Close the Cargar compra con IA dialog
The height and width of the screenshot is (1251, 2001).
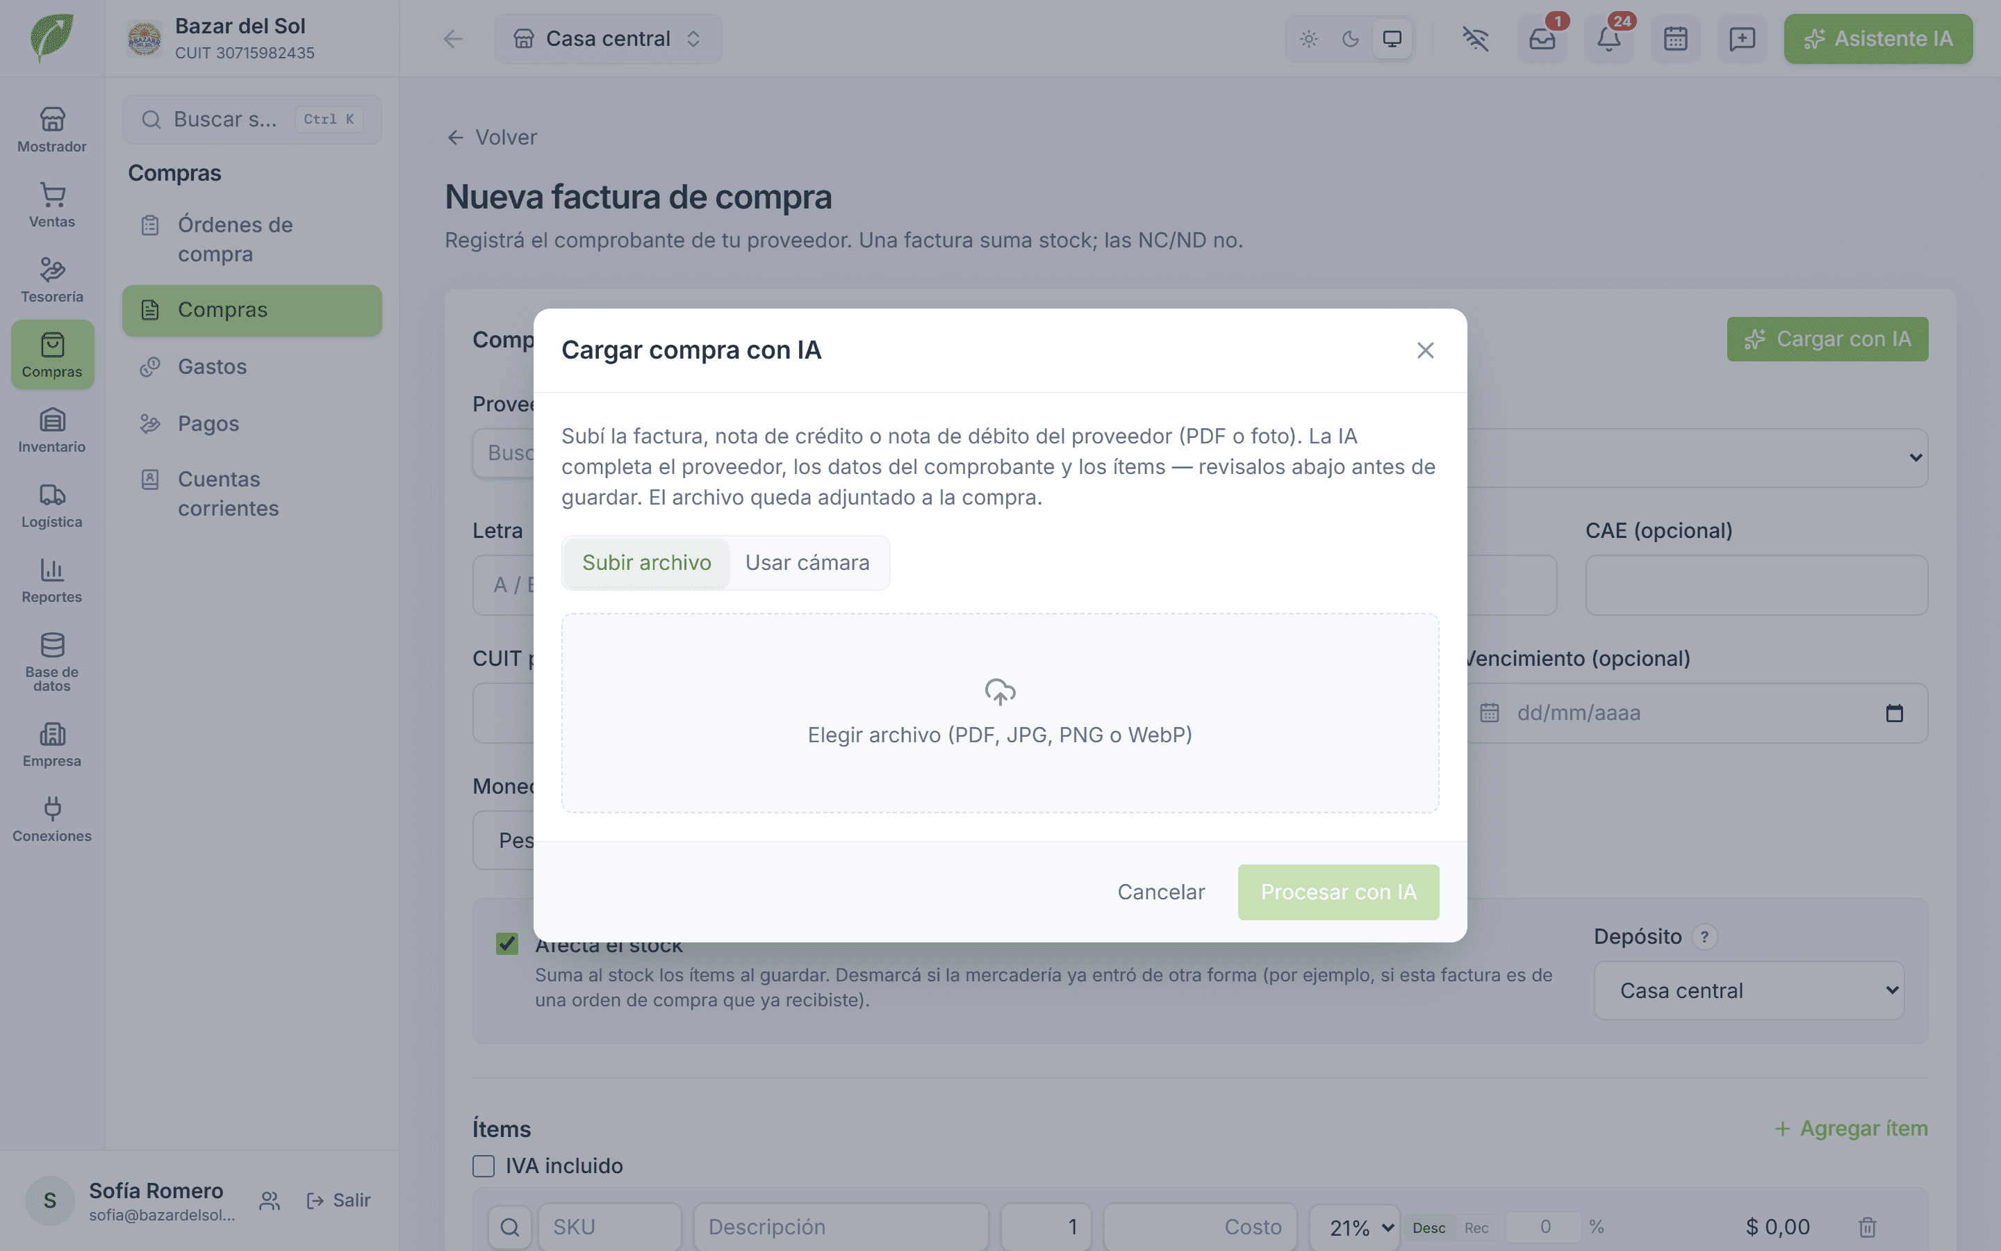1425,351
